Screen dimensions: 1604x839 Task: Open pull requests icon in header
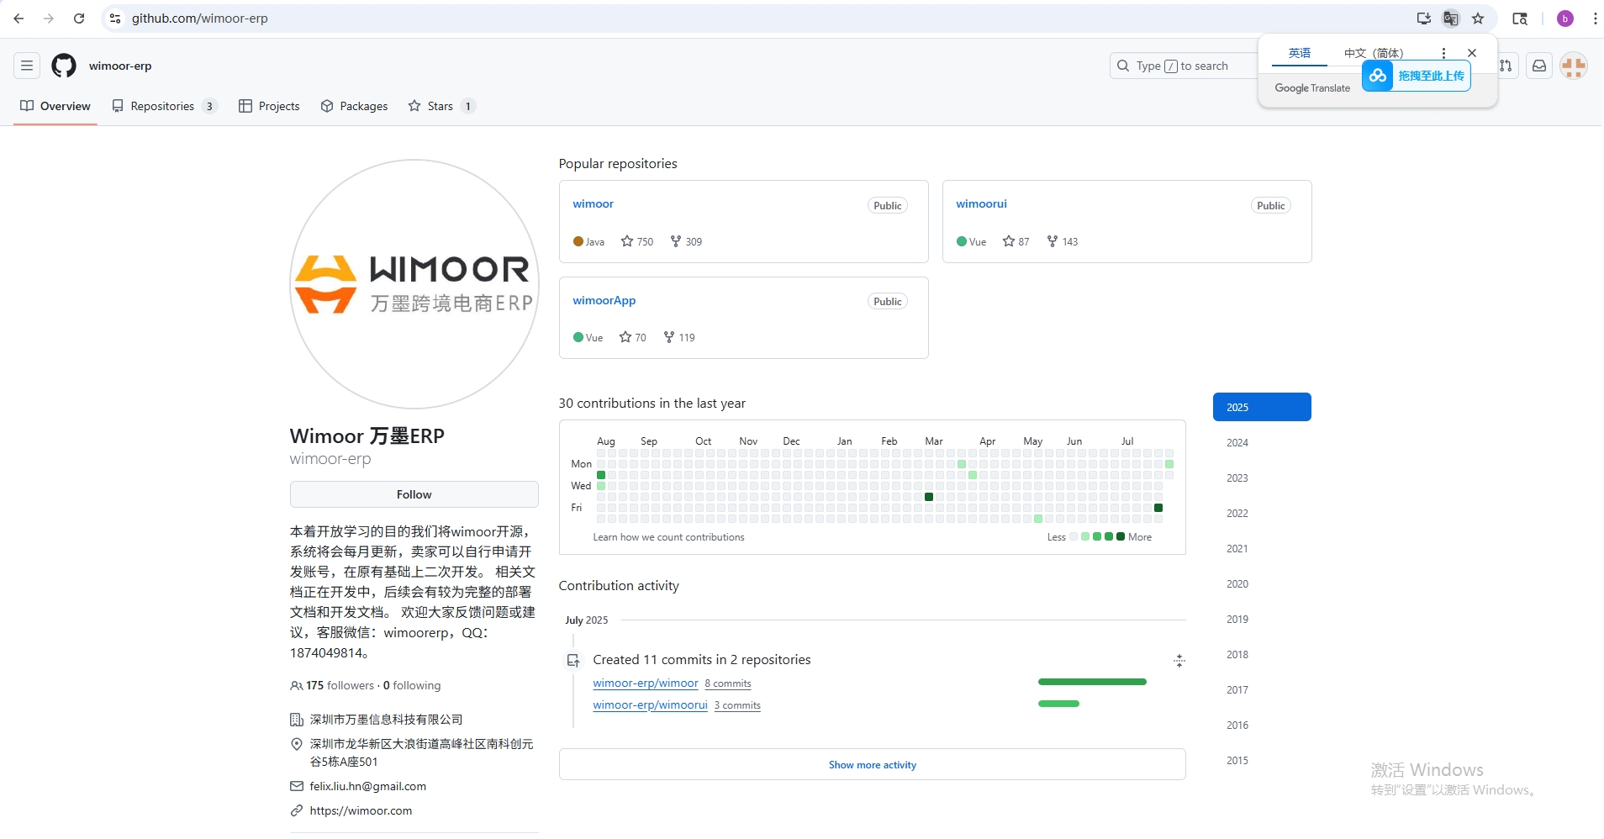pyautogui.click(x=1506, y=66)
